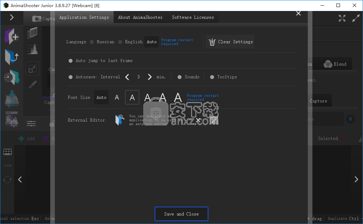
Task: Click Save and Close button
Action: click(181, 214)
